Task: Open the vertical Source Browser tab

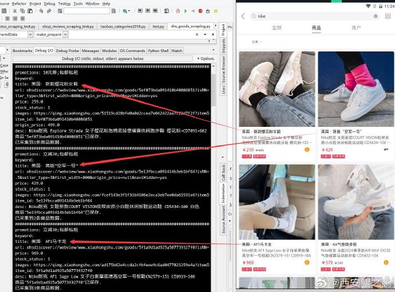Action: coord(223,70)
